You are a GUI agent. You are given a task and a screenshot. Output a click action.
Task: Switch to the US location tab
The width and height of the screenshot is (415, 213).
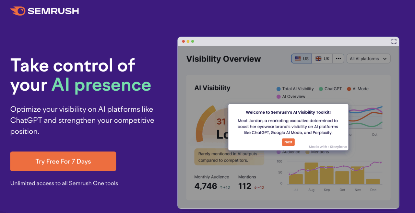coord(302,59)
